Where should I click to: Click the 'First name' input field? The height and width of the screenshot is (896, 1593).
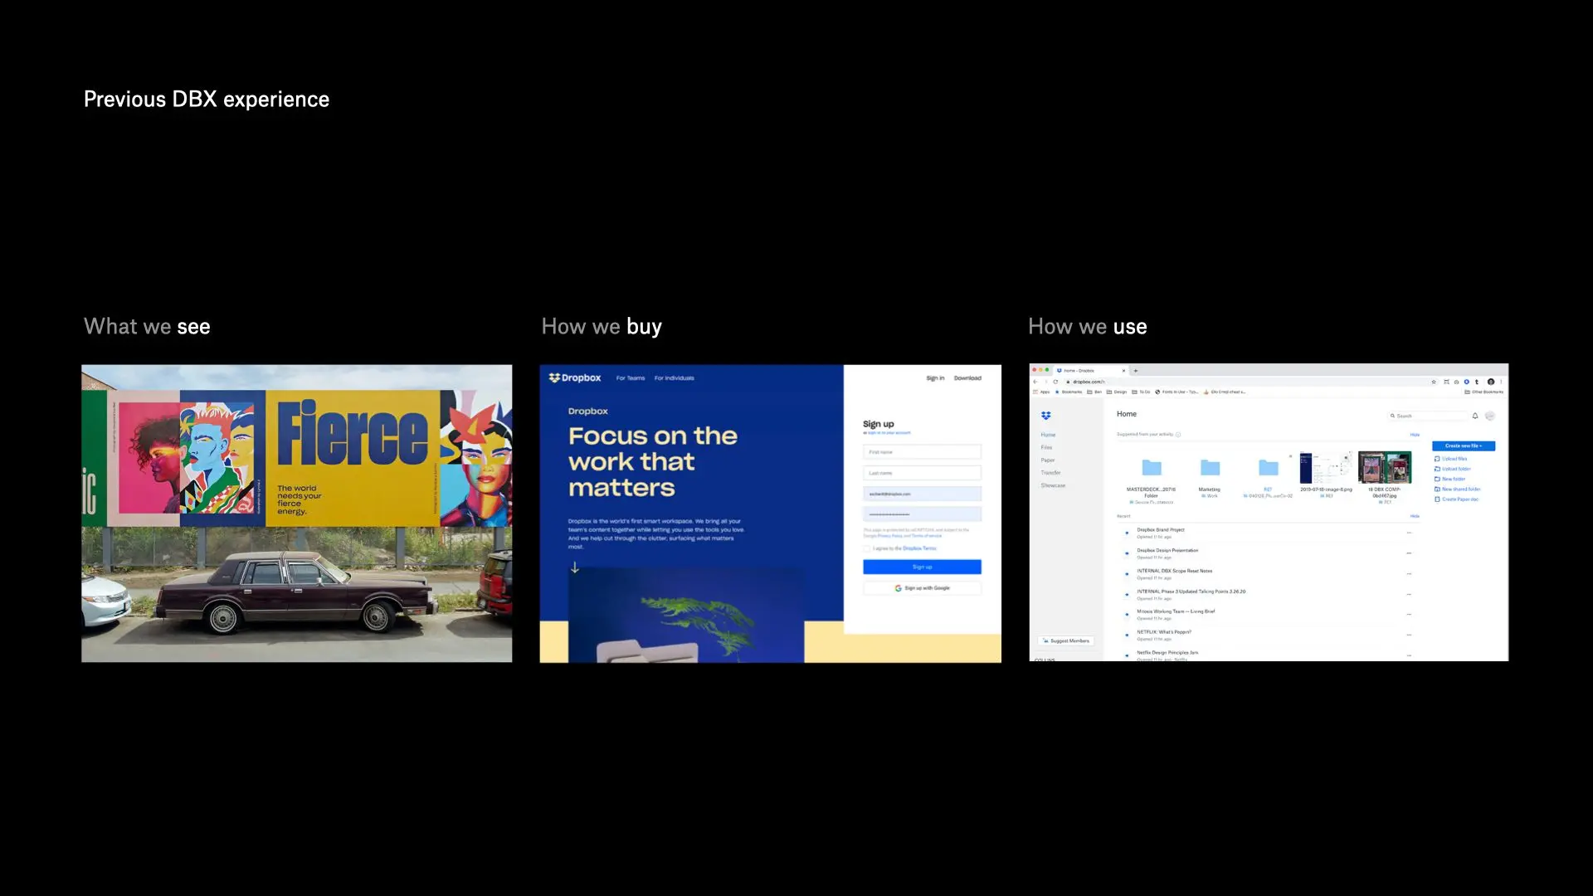922,452
